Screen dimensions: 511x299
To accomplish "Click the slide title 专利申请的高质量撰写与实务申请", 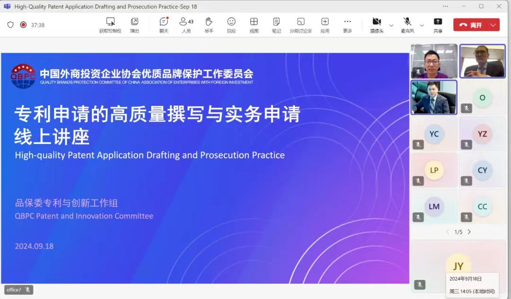I will 157,114.
